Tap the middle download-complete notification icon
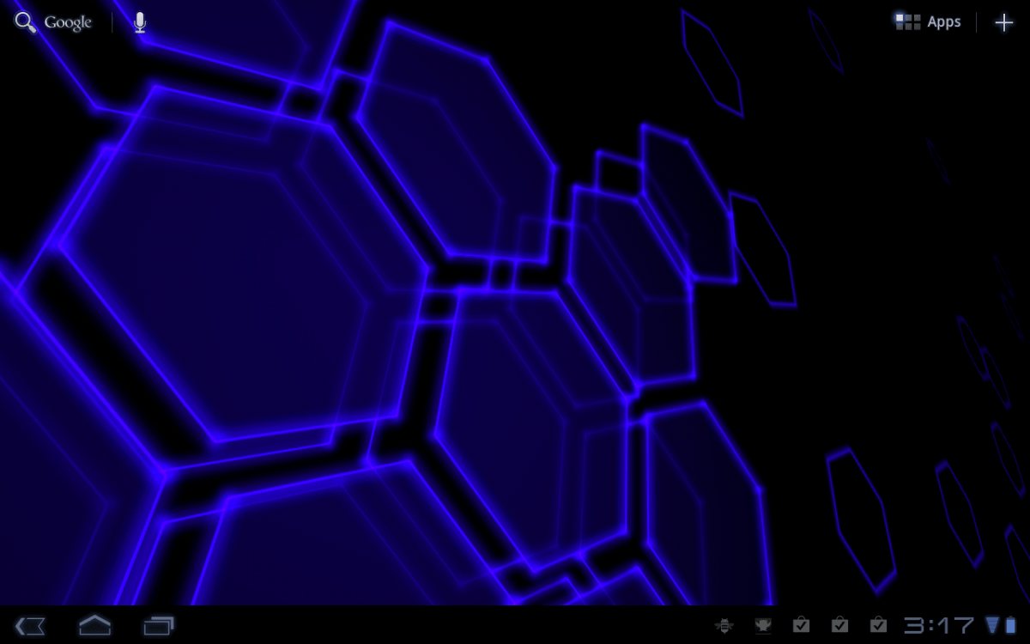Screen dimensions: 1030x644 [840, 624]
